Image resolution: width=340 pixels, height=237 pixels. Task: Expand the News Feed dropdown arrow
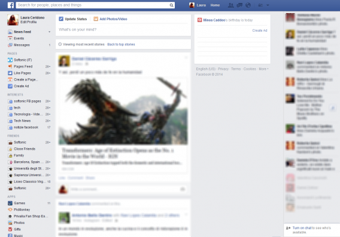[x=50, y=32]
